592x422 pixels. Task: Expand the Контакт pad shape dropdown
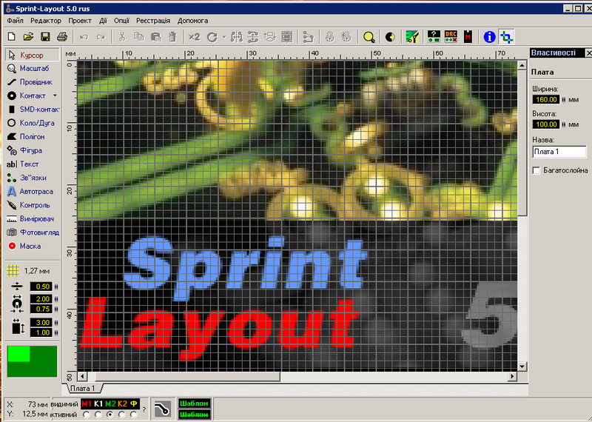click(55, 96)
